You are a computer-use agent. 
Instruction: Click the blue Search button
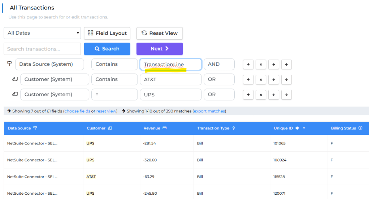tap(107, 49)
